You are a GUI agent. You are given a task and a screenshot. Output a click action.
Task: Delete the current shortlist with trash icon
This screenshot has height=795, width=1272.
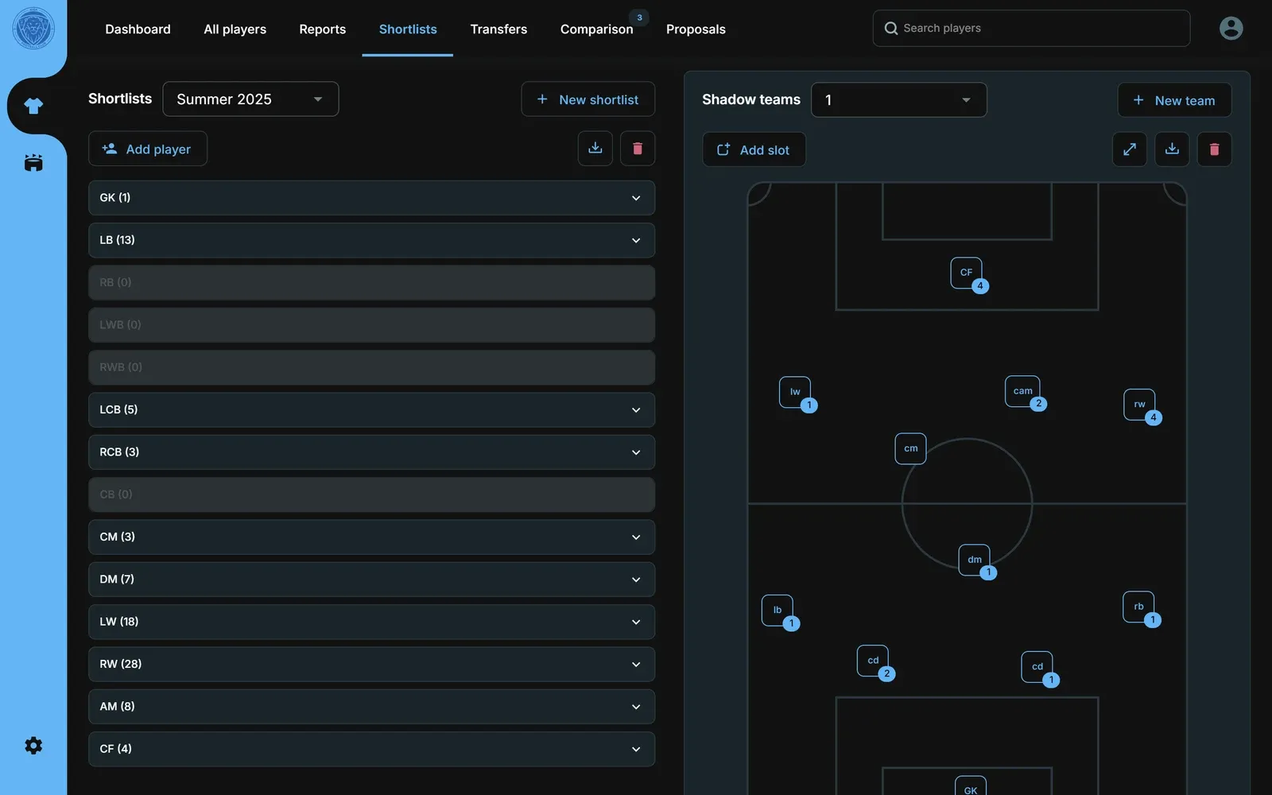click(x=638, y=149)
